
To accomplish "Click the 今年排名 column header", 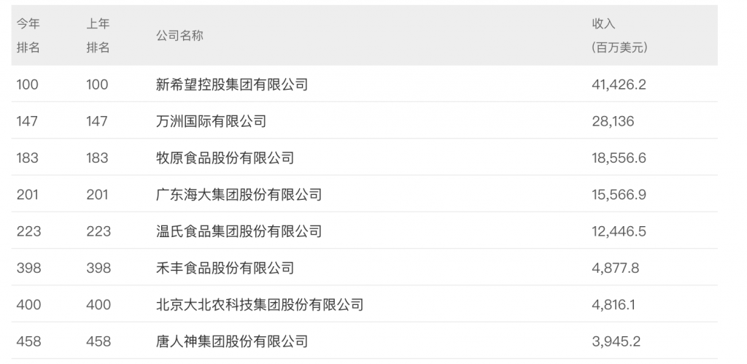I will coord(28,35).
